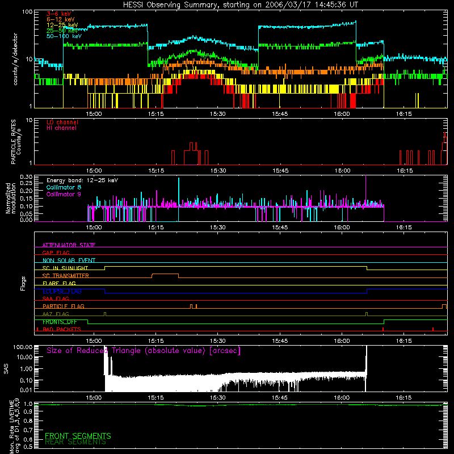Click the raised SC_TRANSMITTER flag segment
The width and height of the screenshot is (454, 454).
[x=165, y=274]
